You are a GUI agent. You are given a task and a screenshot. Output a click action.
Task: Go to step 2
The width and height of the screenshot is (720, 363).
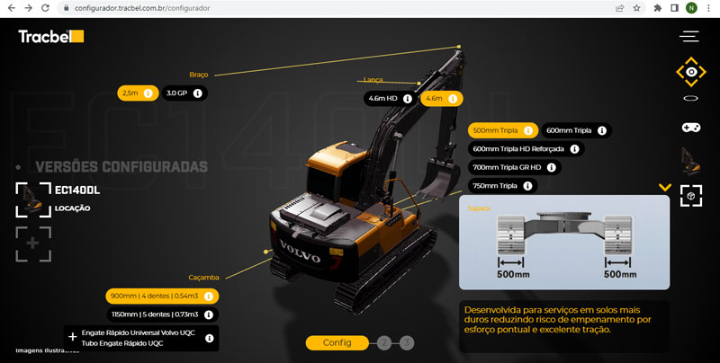pos(384,343)
